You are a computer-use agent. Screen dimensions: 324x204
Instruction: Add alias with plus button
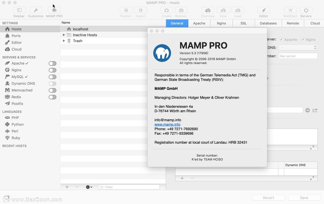[x=182, y=178]
